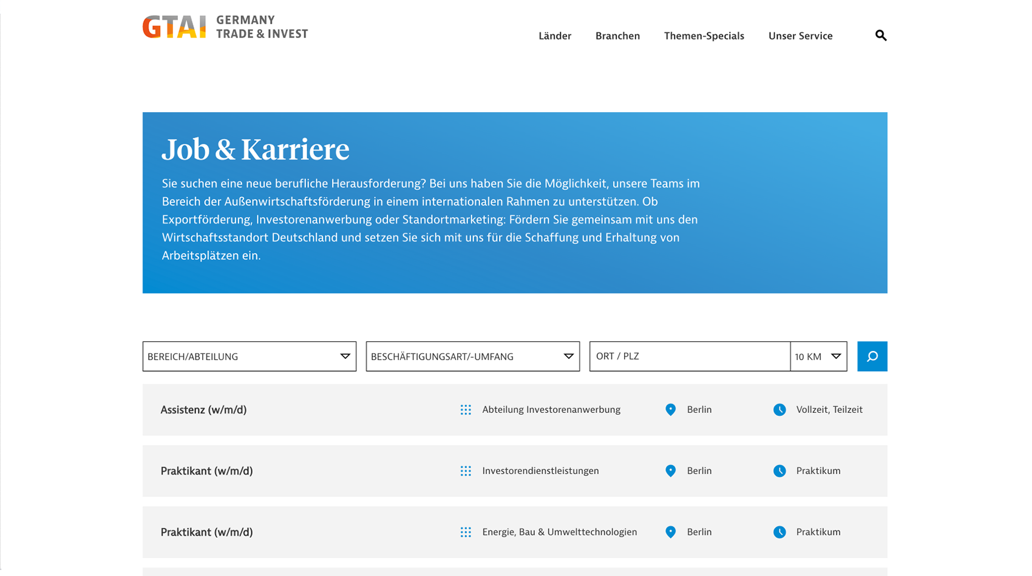
Task: Open Praktikant listing for Investorendienstleistungen
Action: coord(206,471)
